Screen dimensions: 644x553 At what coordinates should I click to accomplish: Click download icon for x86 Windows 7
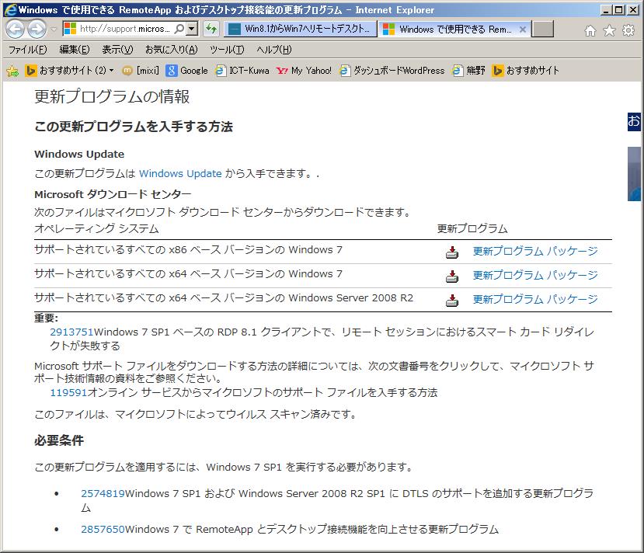452,252
